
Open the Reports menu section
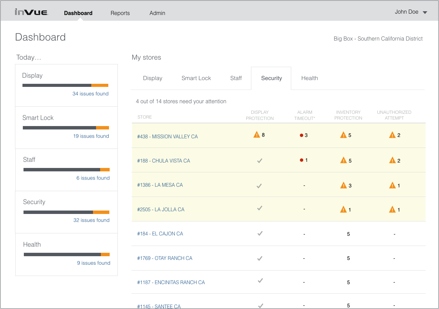click(x=120, y=13)
